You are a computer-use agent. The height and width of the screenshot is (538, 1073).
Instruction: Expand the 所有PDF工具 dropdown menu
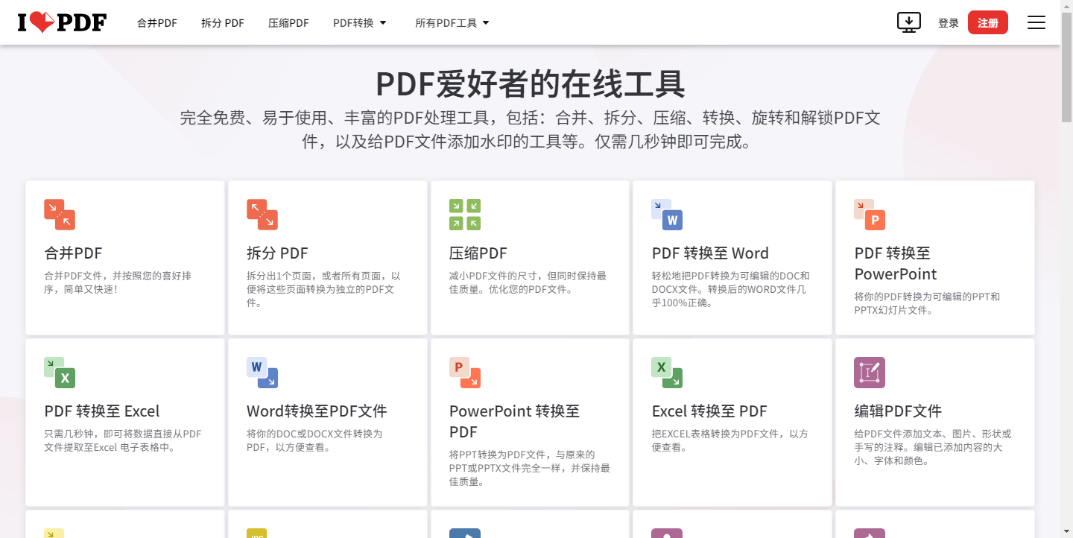[x=452, y=23]
